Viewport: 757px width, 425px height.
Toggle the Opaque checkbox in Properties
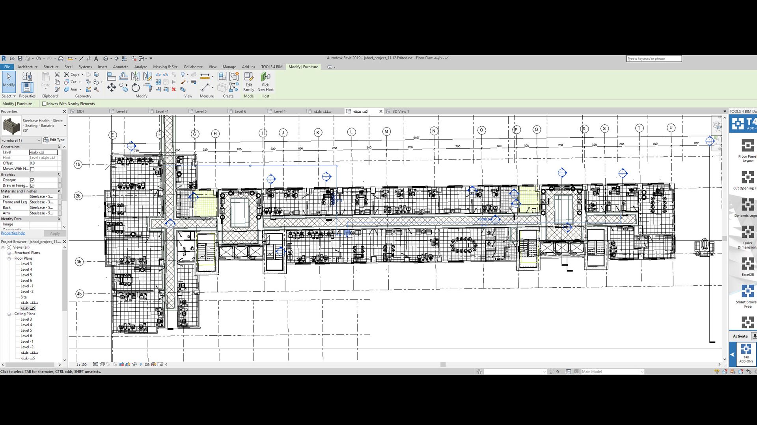(32, 180)
